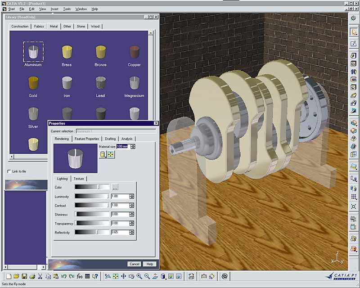
Task: Activate the Fly mode airplane icon
Action: pos(108,276)
